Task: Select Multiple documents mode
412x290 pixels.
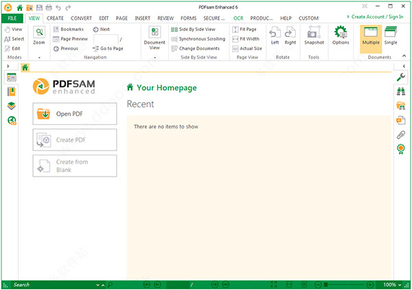Action: [371, 39]
